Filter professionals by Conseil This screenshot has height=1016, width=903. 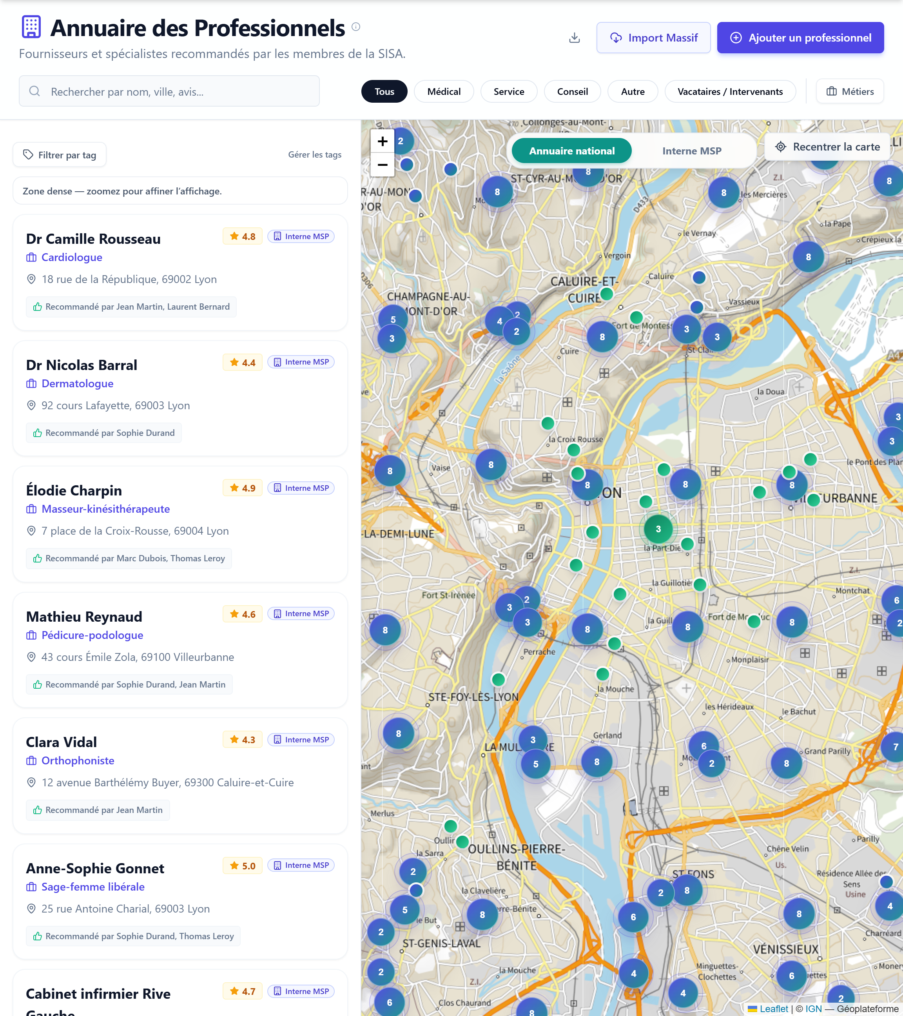pos(573,91)
